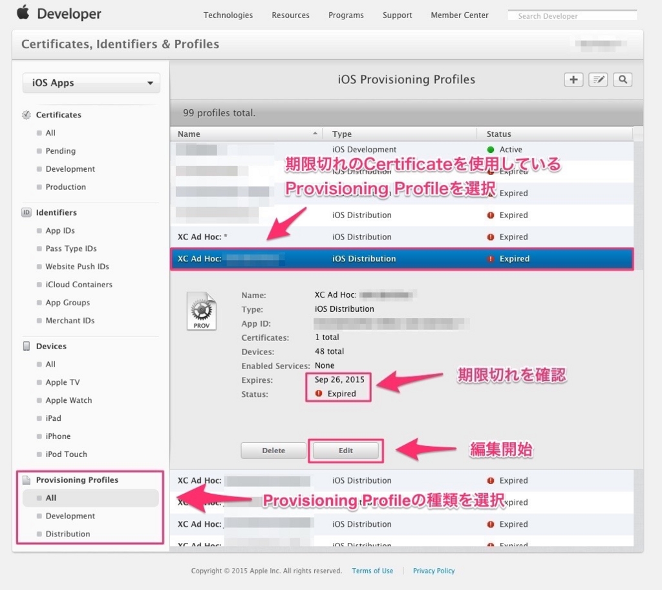Select All under Devices
The height and width of the screenshot is (590, 662).
[50, 364]
